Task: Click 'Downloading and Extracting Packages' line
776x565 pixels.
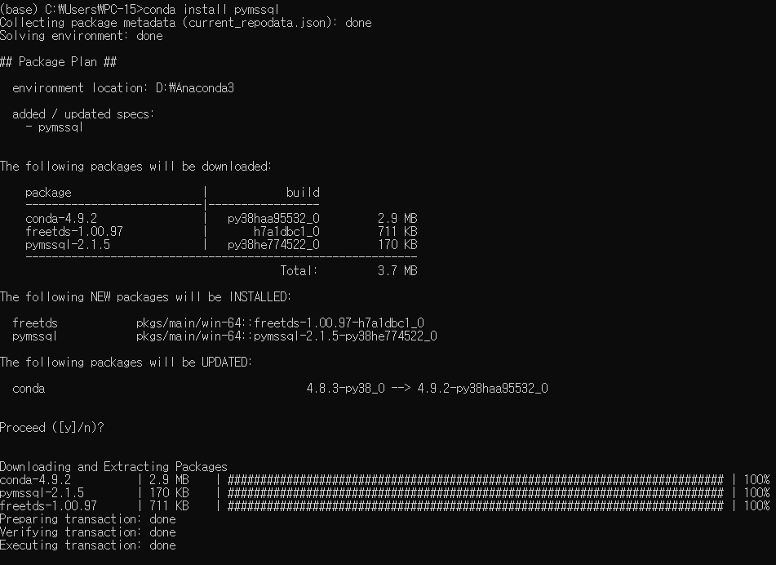Action: 113,467
